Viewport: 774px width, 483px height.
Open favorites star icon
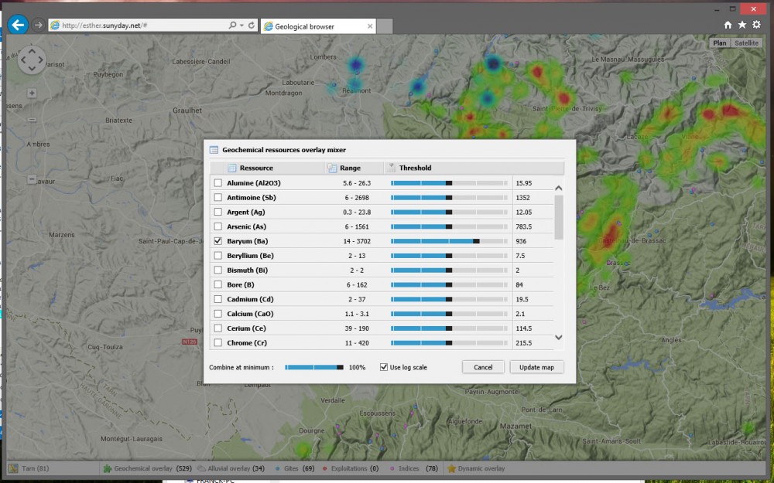point(741,25)
